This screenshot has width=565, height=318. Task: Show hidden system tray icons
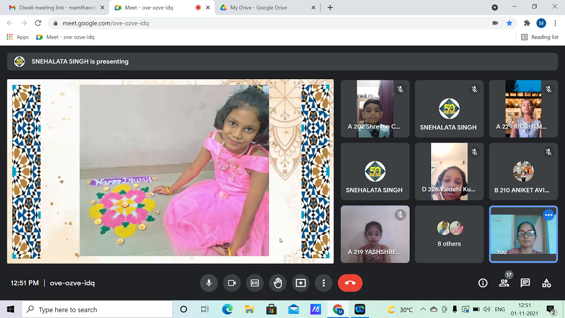(423, 310)
